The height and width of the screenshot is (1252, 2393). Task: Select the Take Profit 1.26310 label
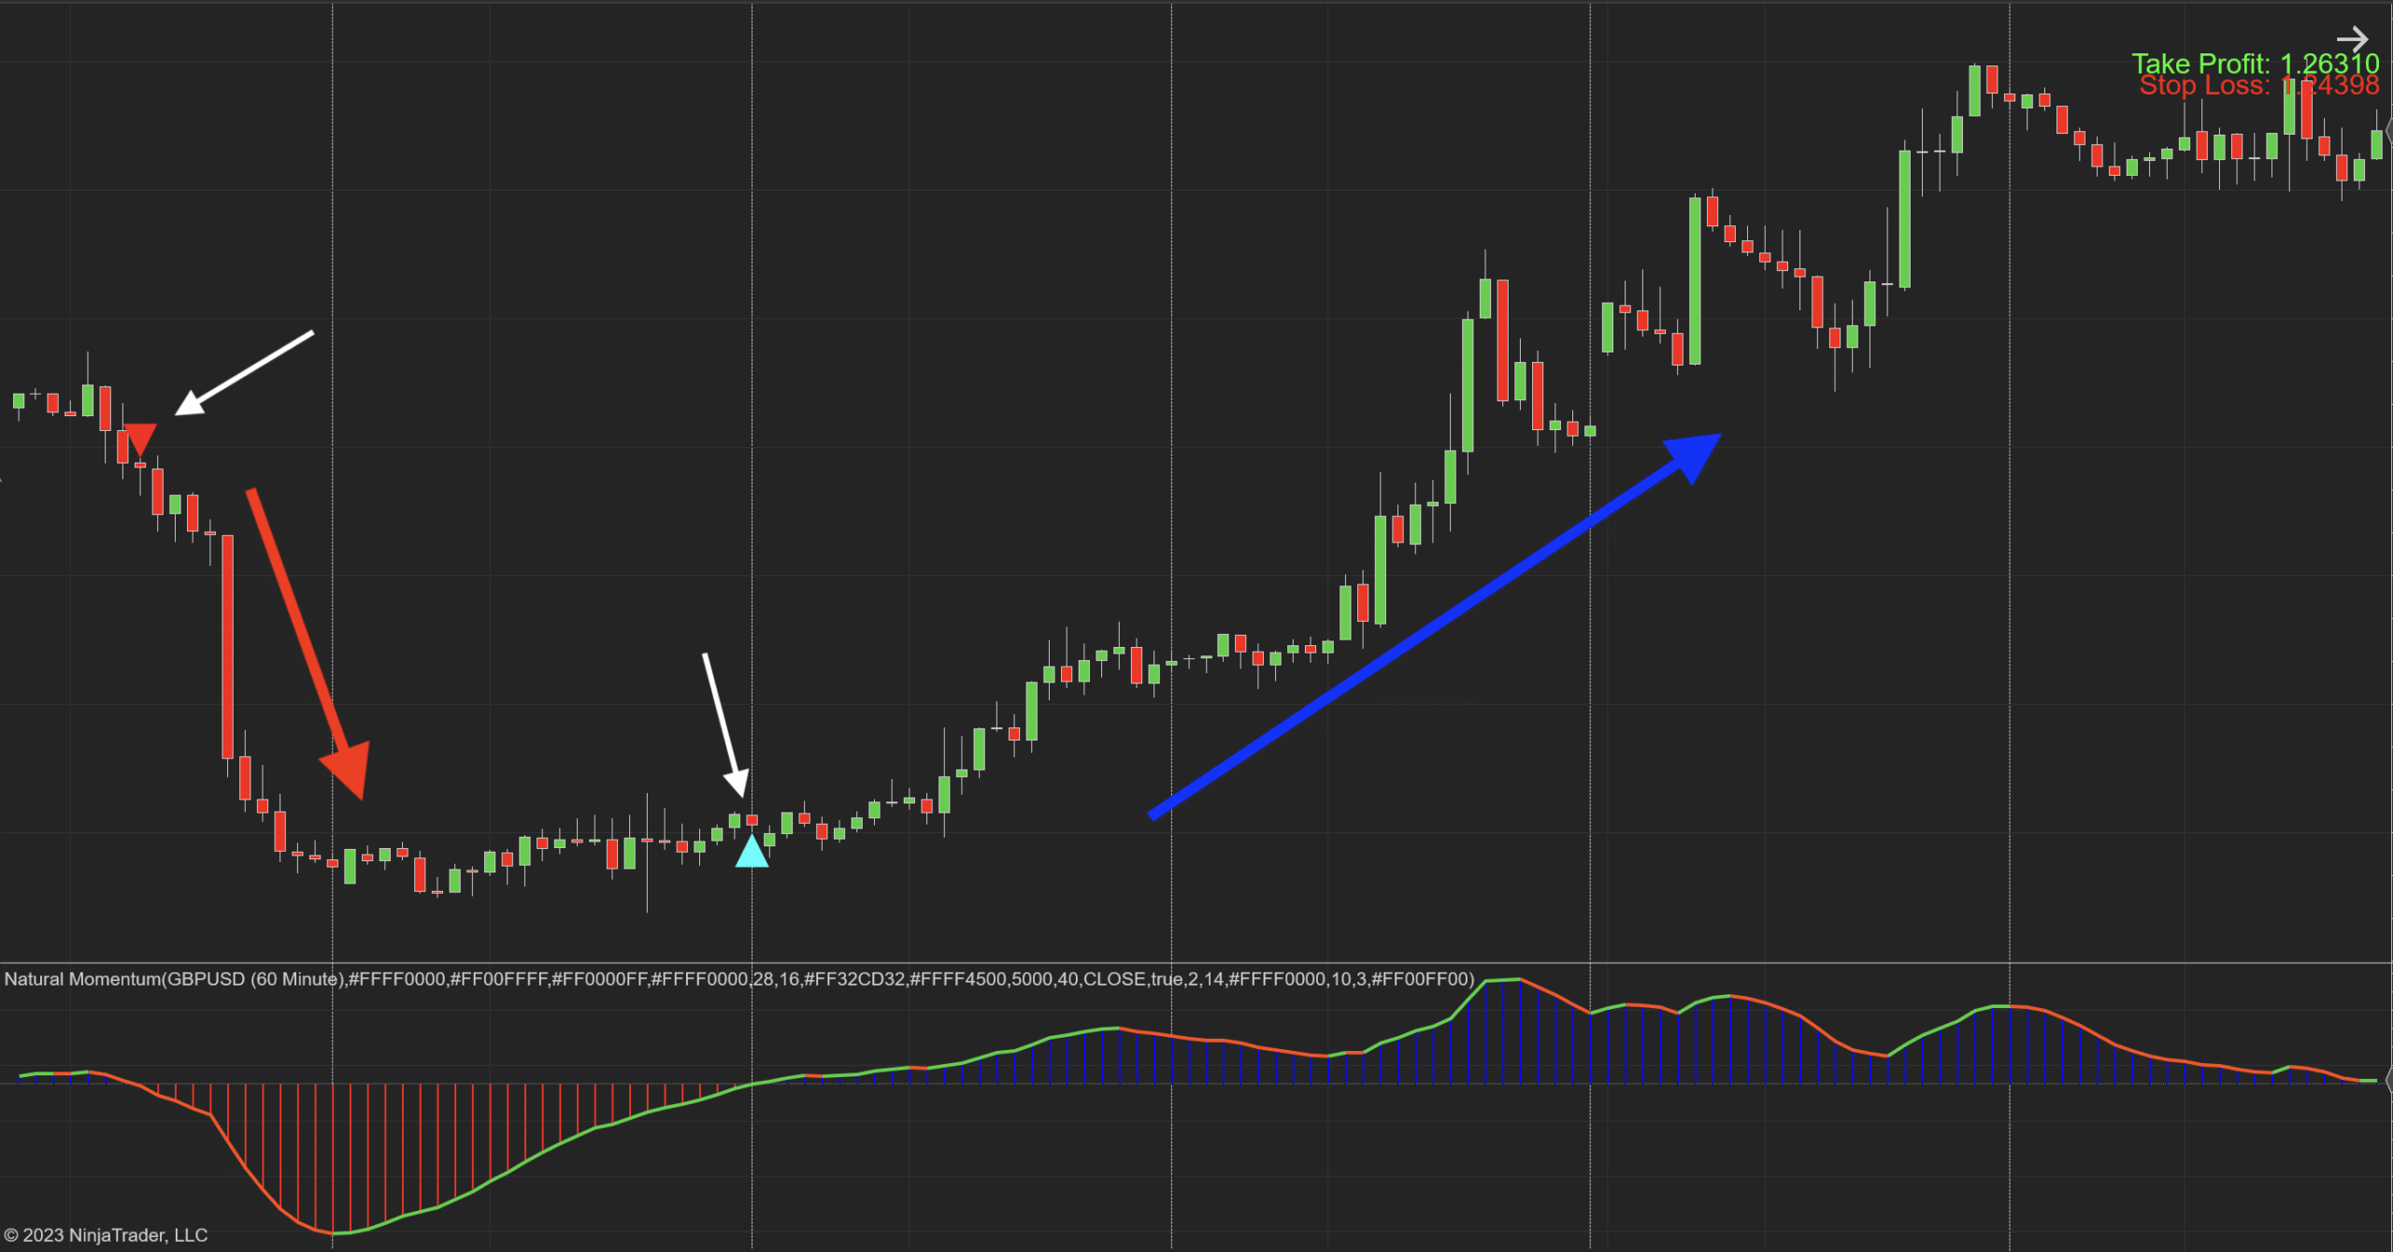point(2255,64)
